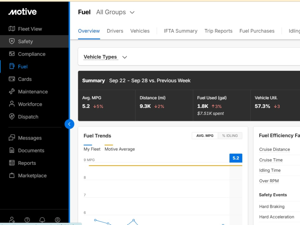The width and height of the screenshot is (300, 225).
Task: Open user profile avatar icon
Action: tap(58, 220)
